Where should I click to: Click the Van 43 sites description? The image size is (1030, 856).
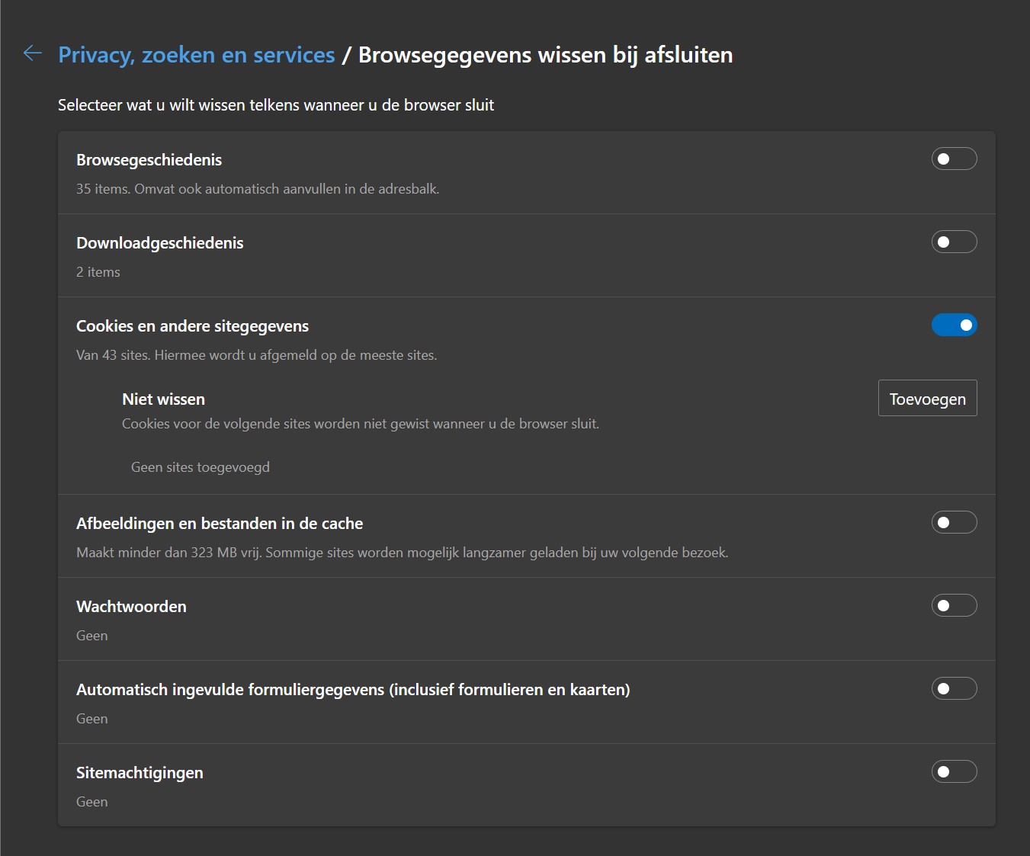(x=256, y=355)
